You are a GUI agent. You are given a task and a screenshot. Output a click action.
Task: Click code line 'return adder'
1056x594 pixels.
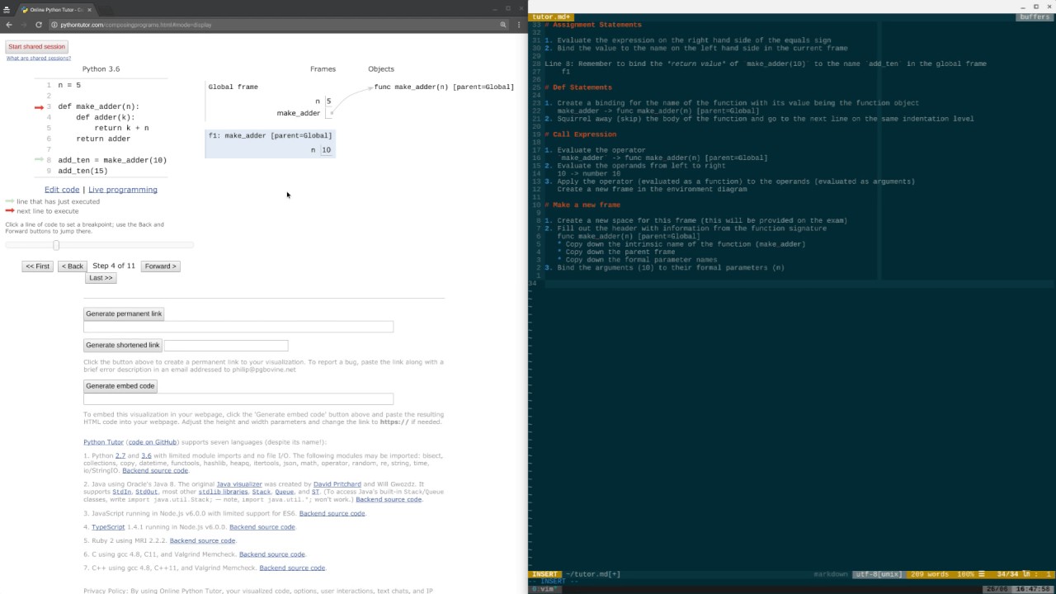(103, 139)
